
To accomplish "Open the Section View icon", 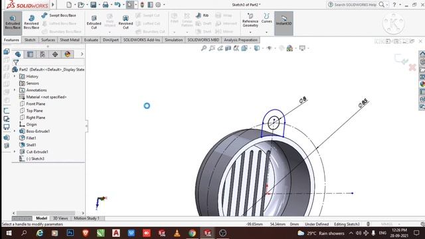I will pos(228,48).
